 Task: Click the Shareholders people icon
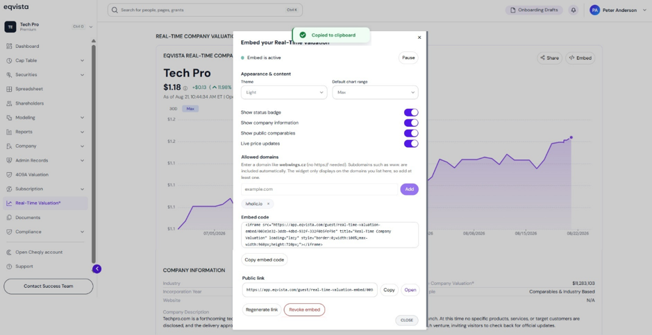coord(9,103)
